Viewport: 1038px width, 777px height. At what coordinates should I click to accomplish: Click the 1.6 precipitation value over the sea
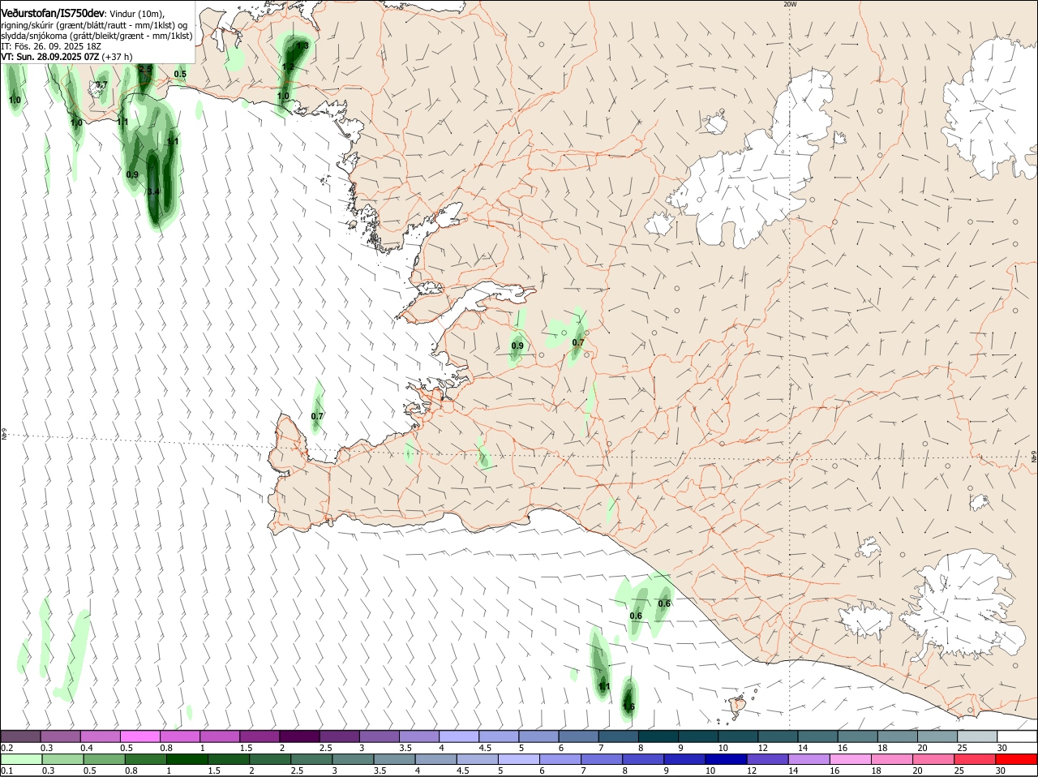point(628,706)
